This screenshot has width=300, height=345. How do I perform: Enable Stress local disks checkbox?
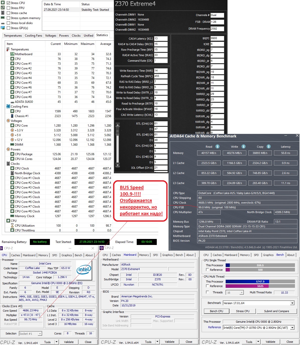click(x=9, y=23)
